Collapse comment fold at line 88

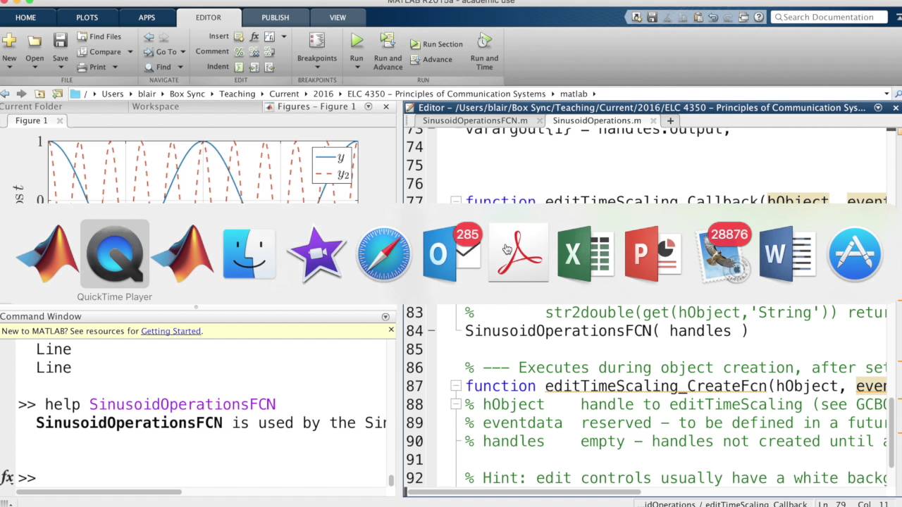pos(455,404)
